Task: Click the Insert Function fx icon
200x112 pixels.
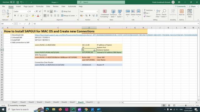Action: tap(29, 24)
